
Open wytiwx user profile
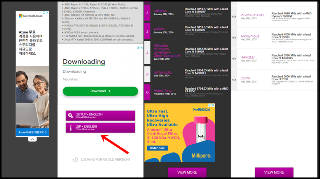(159, 29)
